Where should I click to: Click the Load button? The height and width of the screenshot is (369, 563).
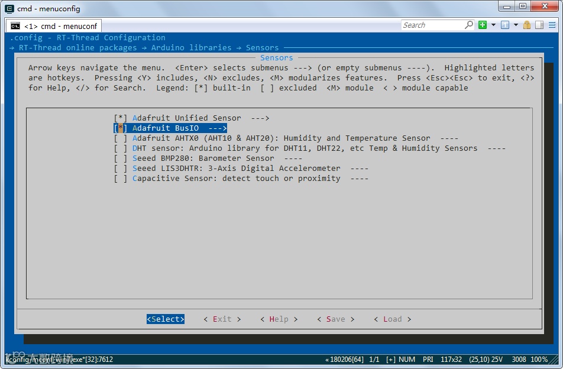pos(393,319)
